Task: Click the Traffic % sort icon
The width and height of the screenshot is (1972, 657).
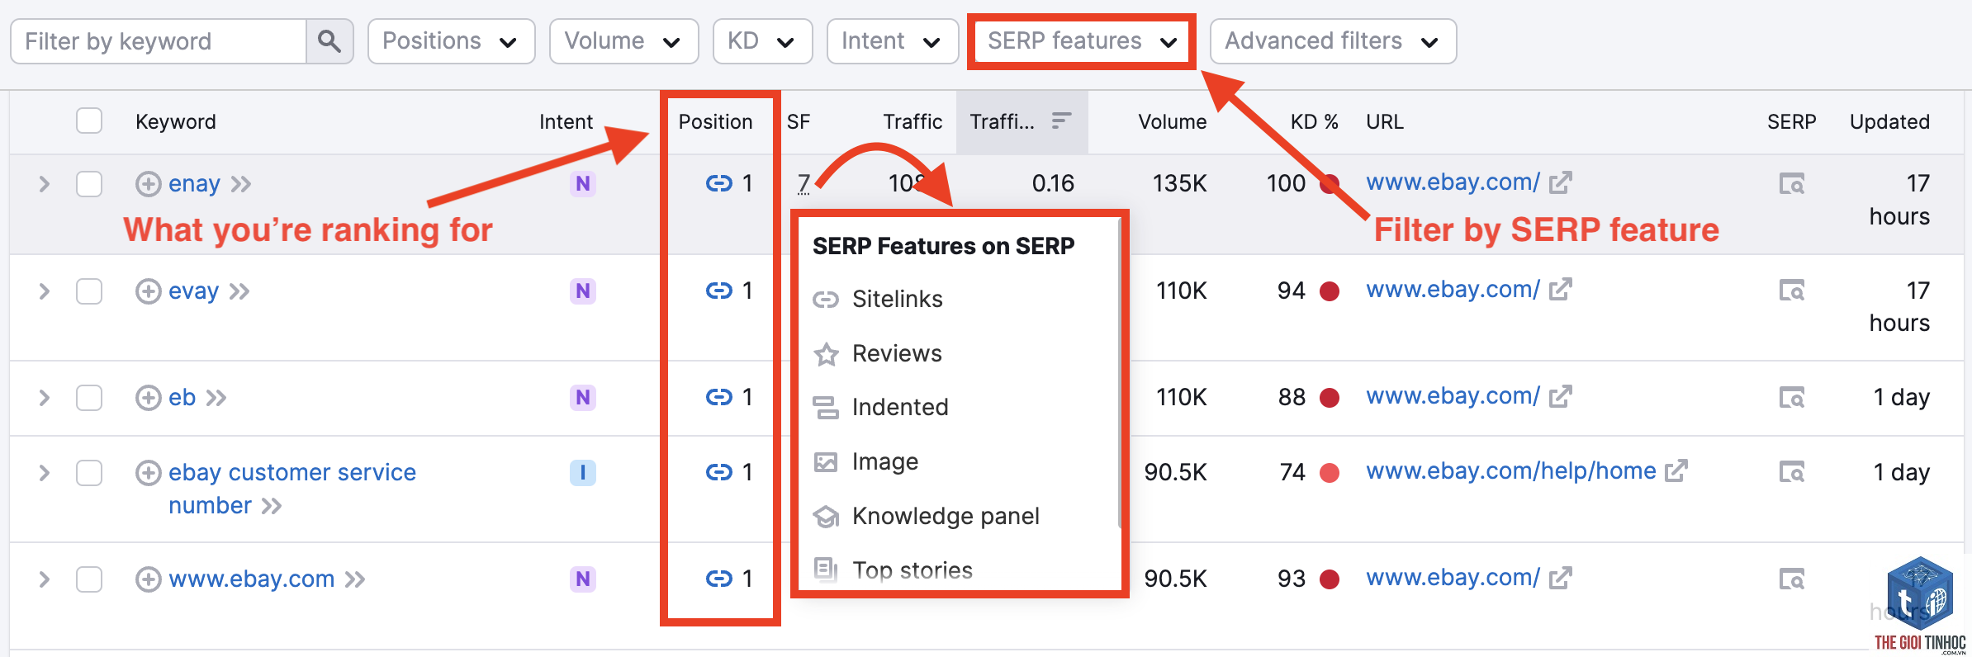Action: tap(1061, 121)
